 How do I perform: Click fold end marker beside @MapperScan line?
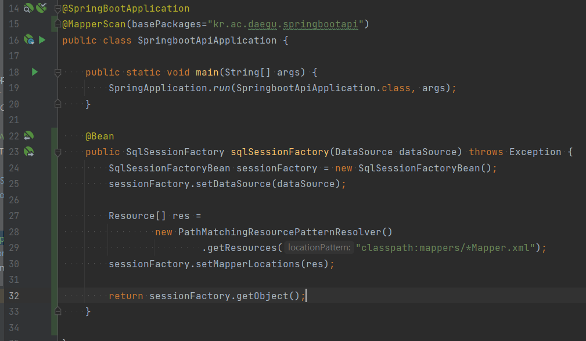click(57, 24)
